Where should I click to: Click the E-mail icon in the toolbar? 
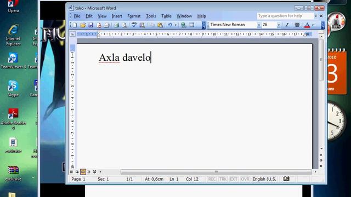click(x=107, y=25)
